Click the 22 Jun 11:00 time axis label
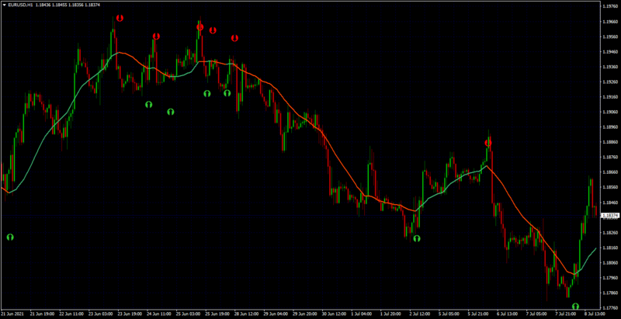This screenshot has height=319, width=621. [71, 314]
